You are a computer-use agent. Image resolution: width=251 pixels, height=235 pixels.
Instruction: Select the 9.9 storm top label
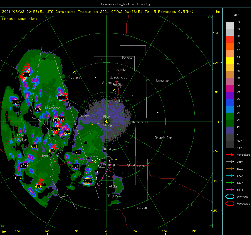[x=26, y=75]
